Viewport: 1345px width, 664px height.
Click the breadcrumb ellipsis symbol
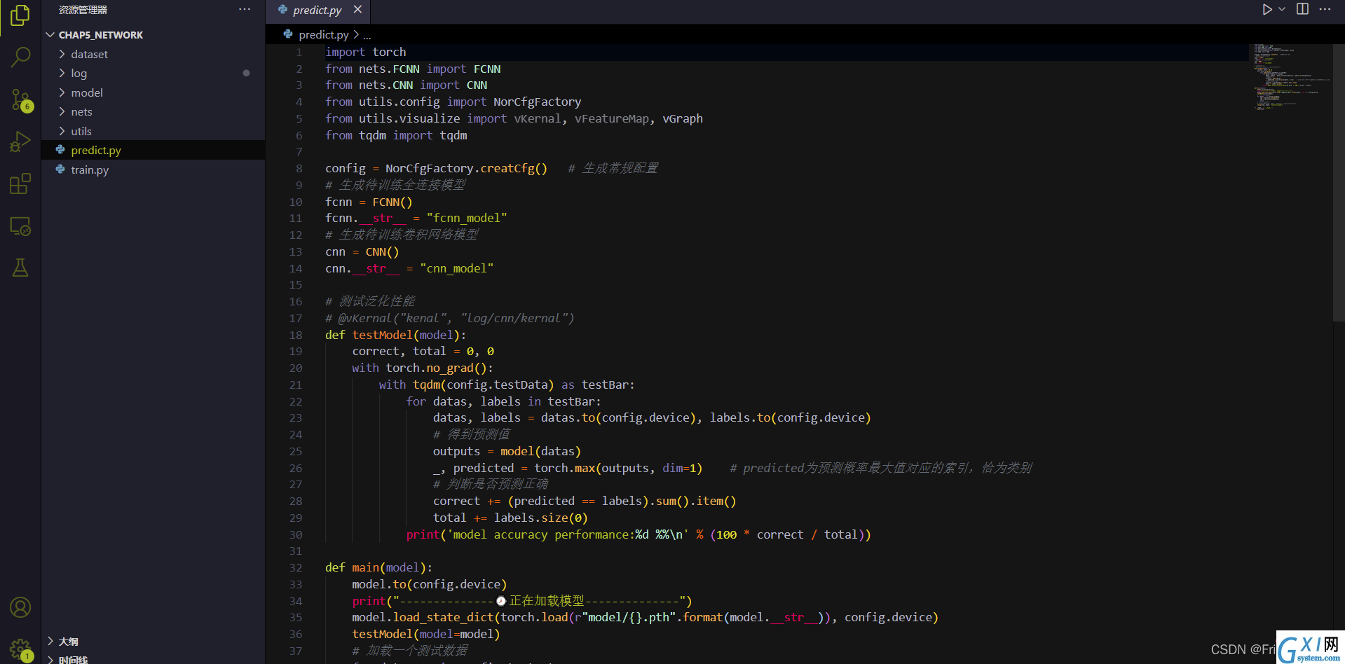pos(367,34)
